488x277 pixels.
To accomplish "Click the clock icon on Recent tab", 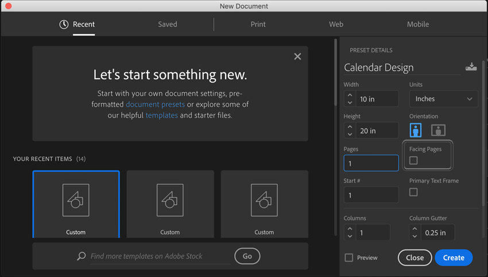I will tap(64, 24).
